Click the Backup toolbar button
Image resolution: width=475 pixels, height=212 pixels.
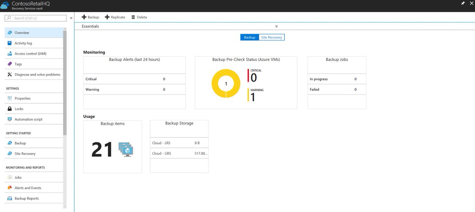[x=90, y=17]
